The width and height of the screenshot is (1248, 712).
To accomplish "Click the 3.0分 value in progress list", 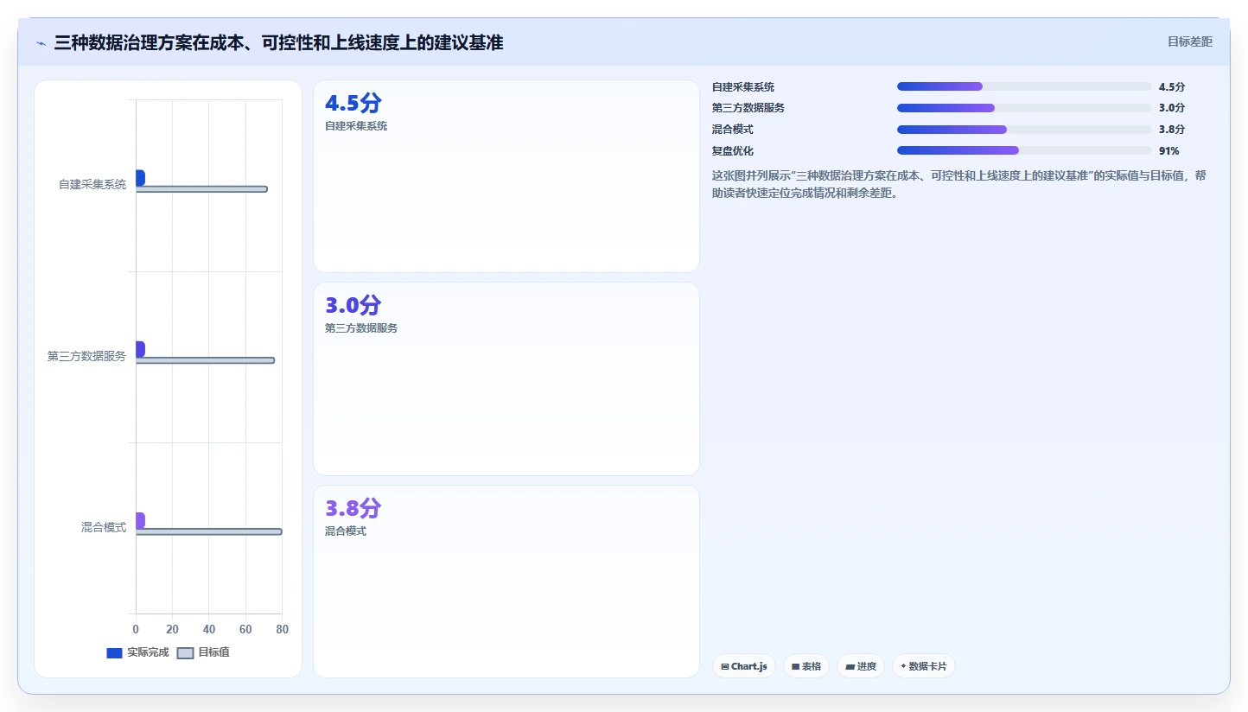I will [1172, 108].
